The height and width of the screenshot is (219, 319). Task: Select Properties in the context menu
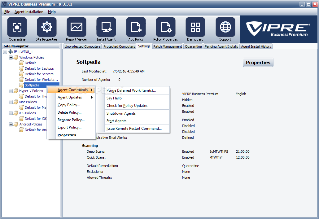coord(72,135)
